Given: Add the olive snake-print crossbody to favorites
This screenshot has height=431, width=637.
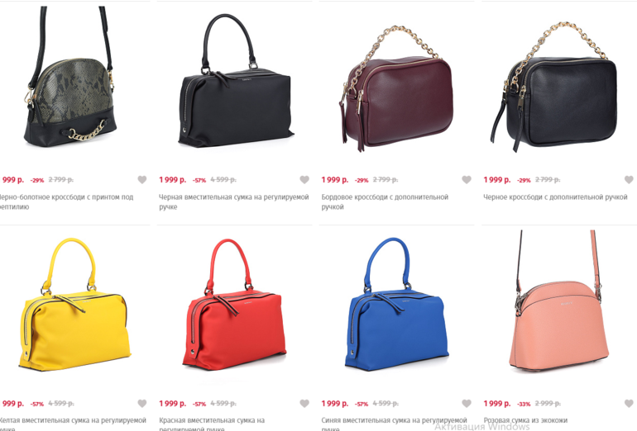Looking at the screenshot, I should coord(141,180).
